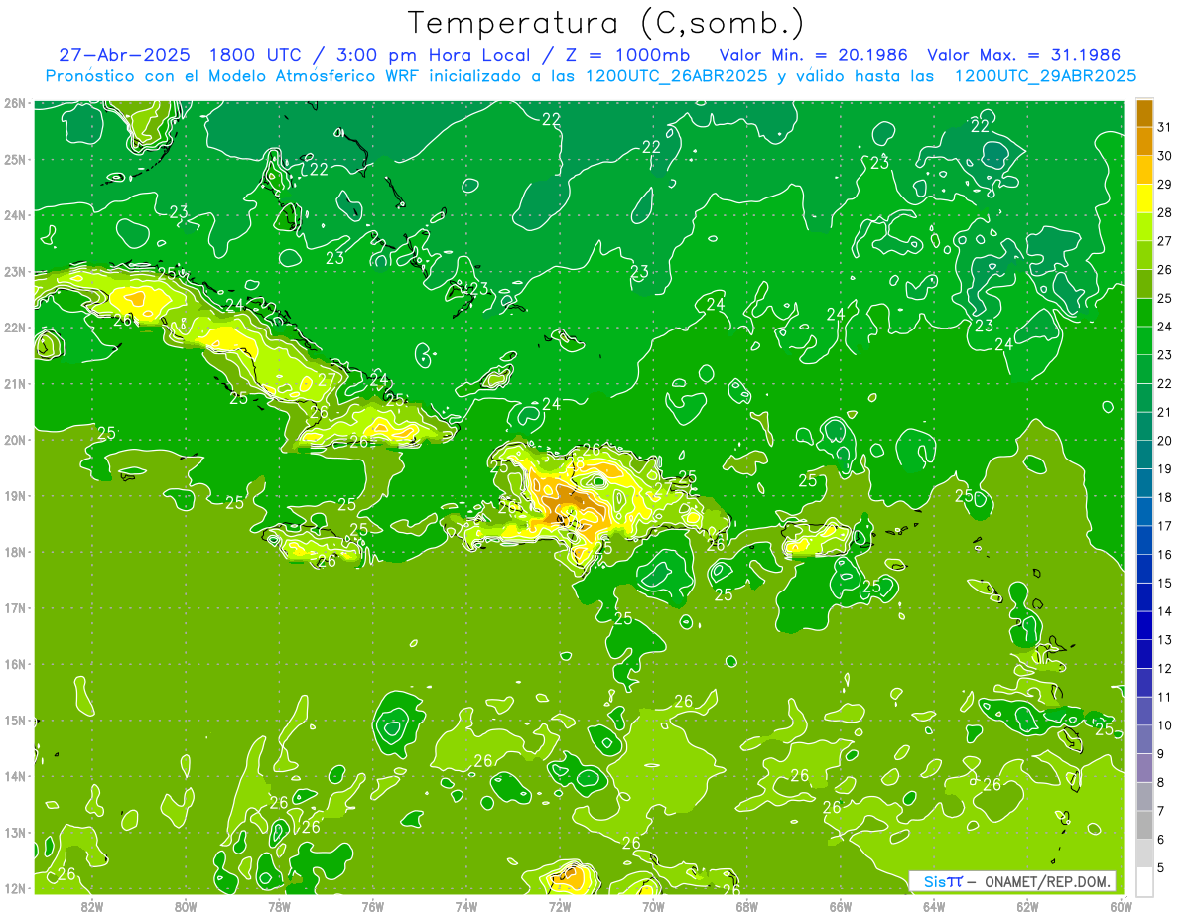Click the "76W" longitude axis label
1191x920 pixels.
[372, 906]
